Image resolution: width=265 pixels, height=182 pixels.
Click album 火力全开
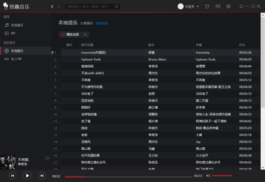pyautogui.click(x=202, y=155)
